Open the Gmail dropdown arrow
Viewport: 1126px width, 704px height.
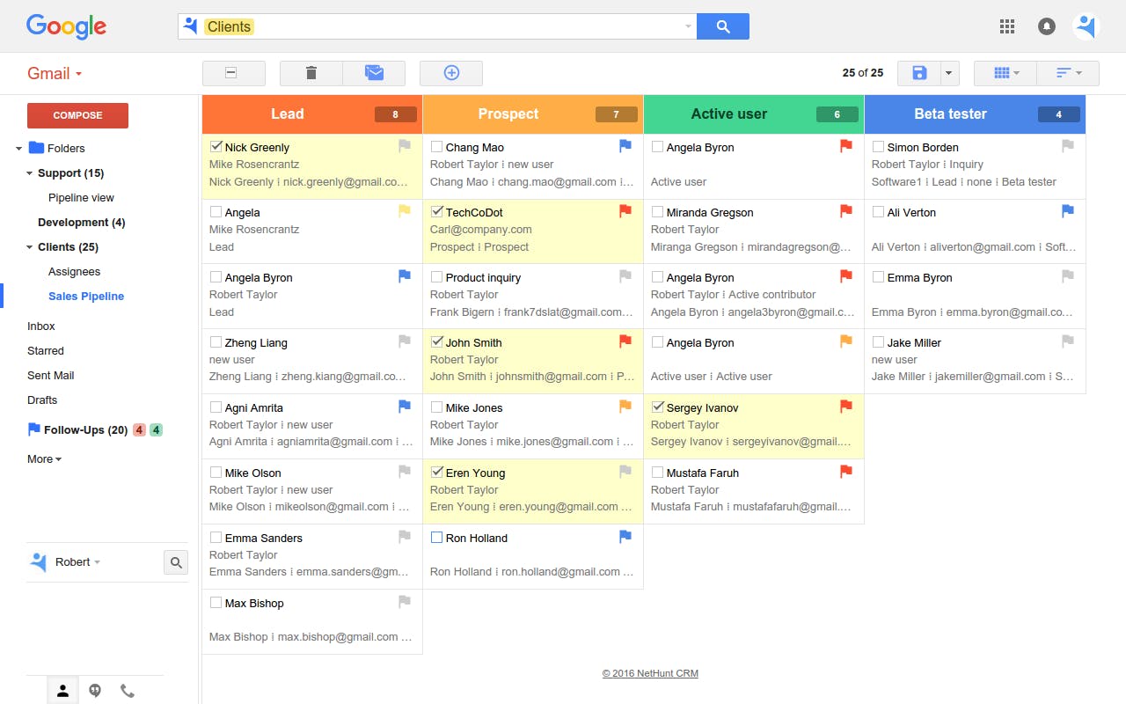coord(78,74)
